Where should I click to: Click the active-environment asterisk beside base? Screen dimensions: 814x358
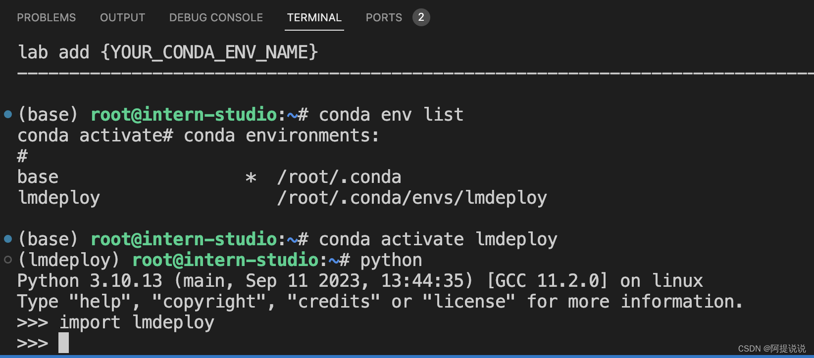251,178
